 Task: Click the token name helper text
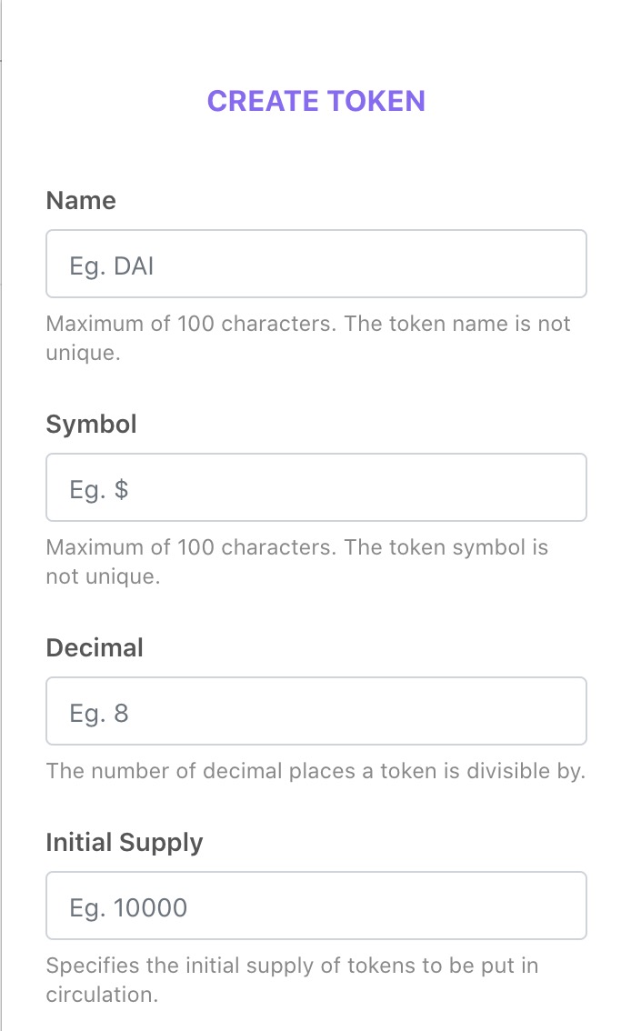click(x=308, y=324)
